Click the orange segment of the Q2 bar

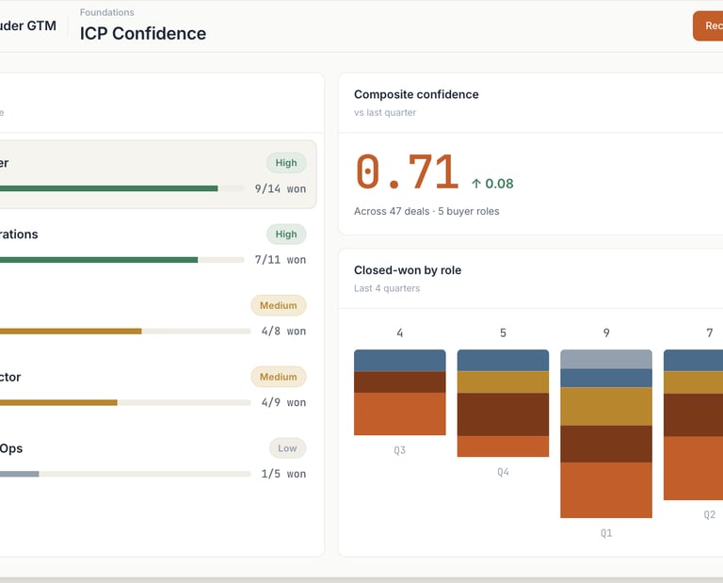693,467
